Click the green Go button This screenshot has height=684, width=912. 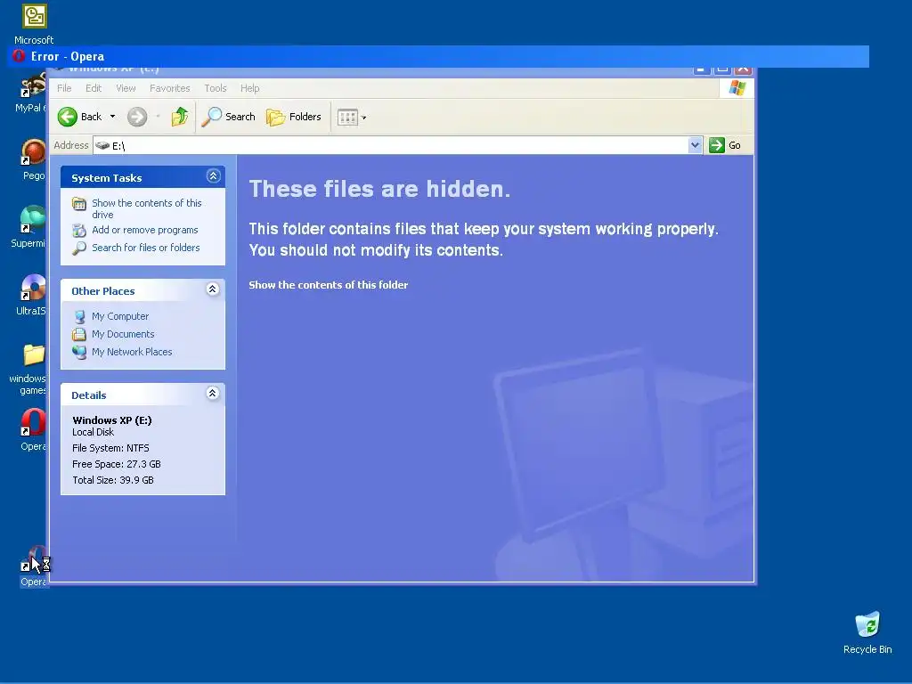(725, 145)
